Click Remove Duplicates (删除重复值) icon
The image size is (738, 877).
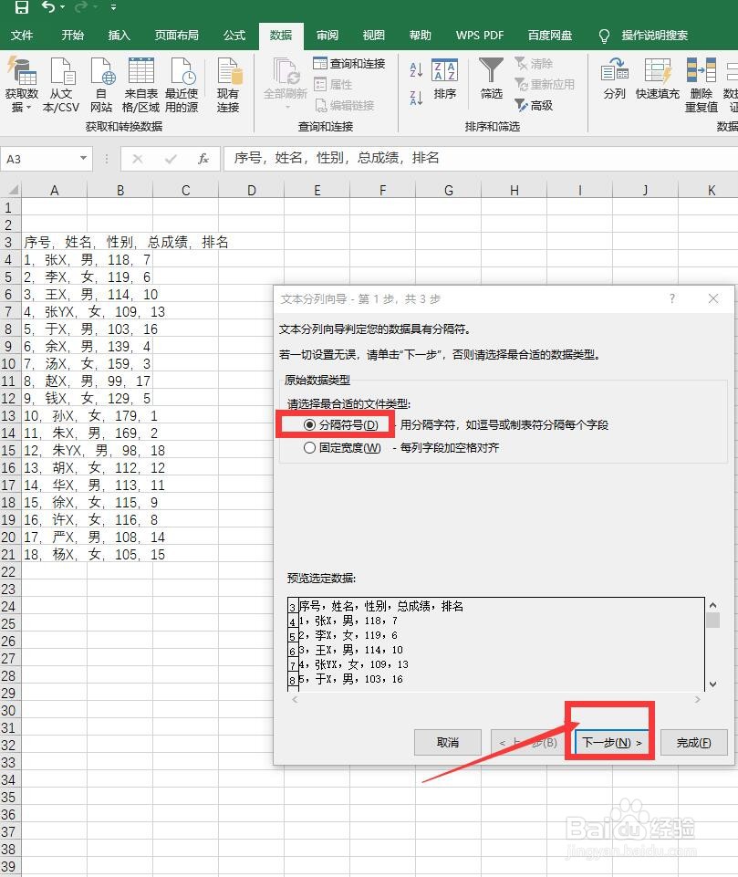tap(702, 85)
